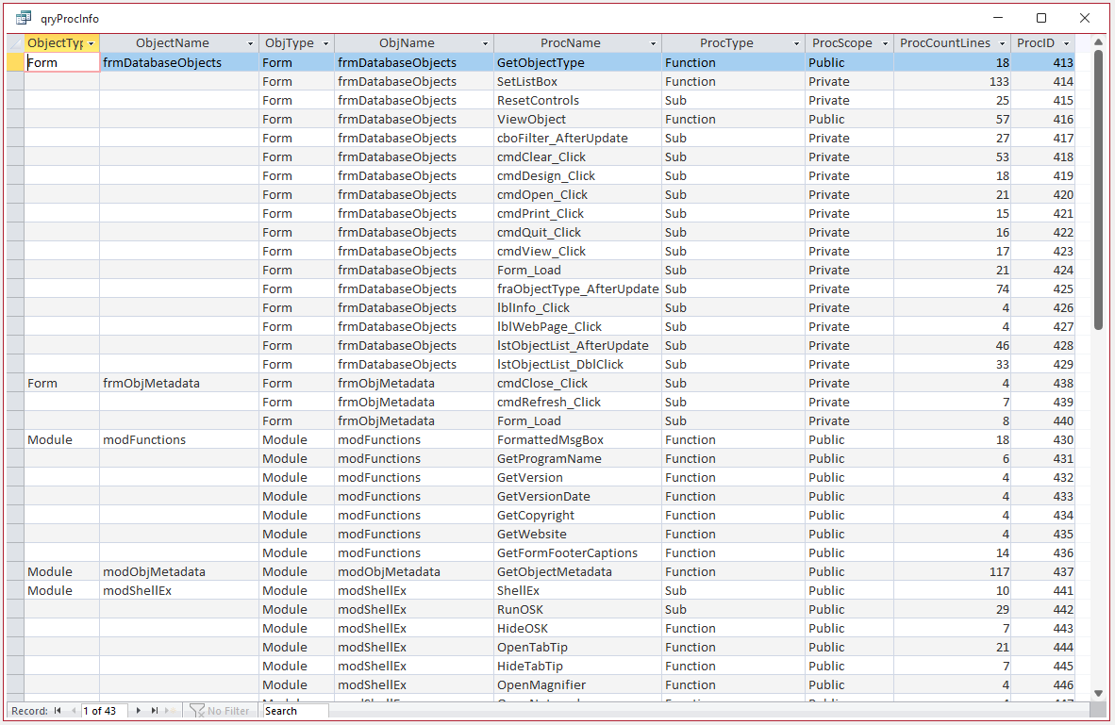The width and height of the screenshot is (1115, 725).
Task: Click the down arrow of the vertical scrollbar
Action: point(1099,693)
